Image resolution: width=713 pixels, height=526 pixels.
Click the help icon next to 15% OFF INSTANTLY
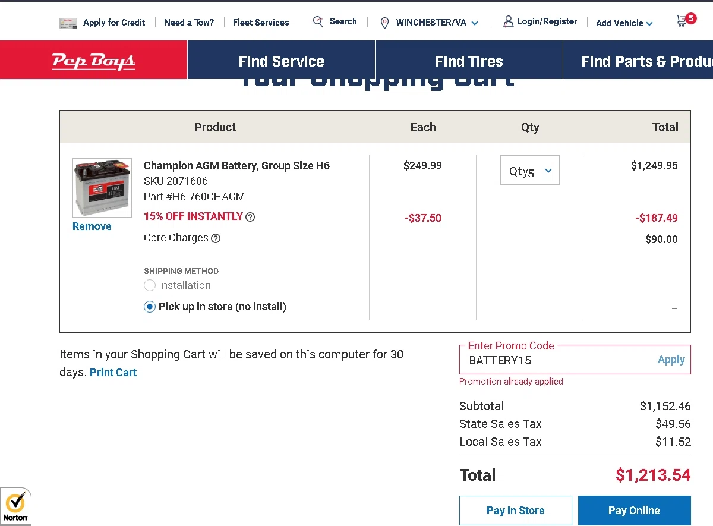tap(250, 217)
